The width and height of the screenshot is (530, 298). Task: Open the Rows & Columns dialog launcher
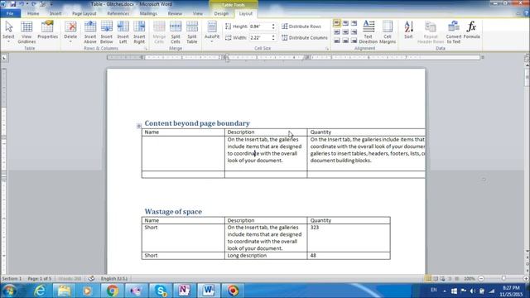pyautogui.click(x=146, y=49)
